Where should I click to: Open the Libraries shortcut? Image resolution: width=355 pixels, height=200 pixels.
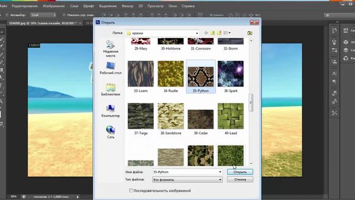110,89
